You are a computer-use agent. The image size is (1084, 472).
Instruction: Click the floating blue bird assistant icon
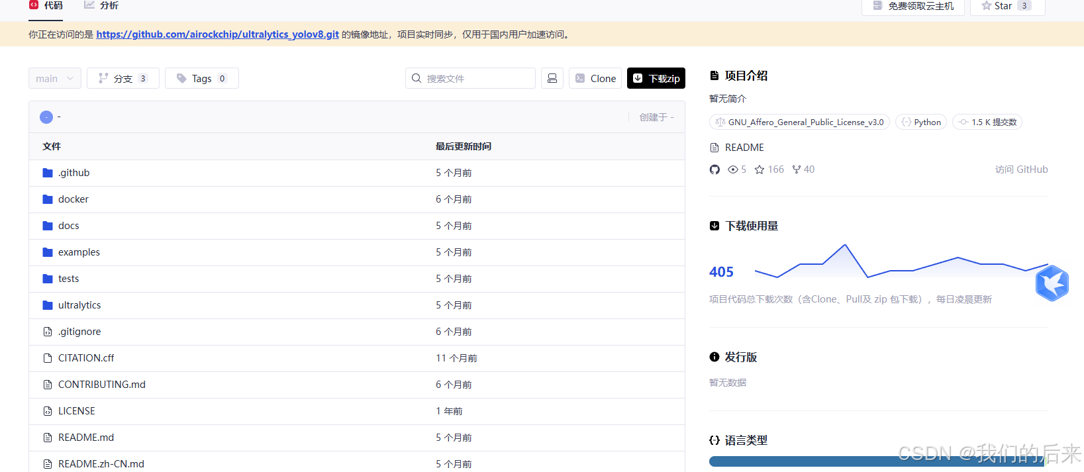click(1052, 283)
